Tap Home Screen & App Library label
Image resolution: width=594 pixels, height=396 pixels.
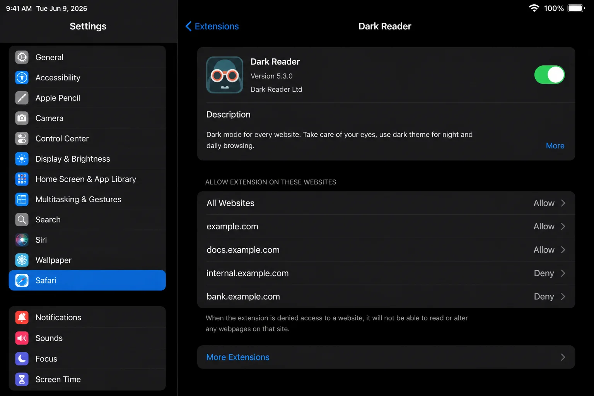pos(86,179)
